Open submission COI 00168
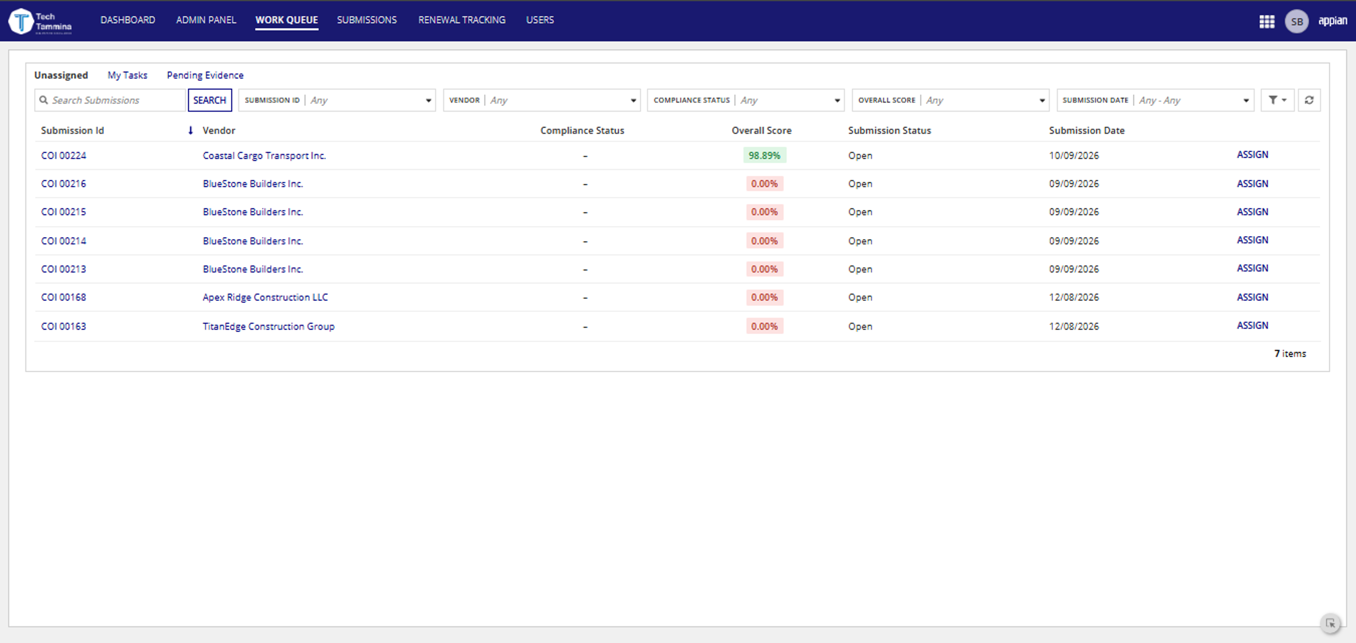The width and height of the screenshot is (1356, 643). click(64, 297)
